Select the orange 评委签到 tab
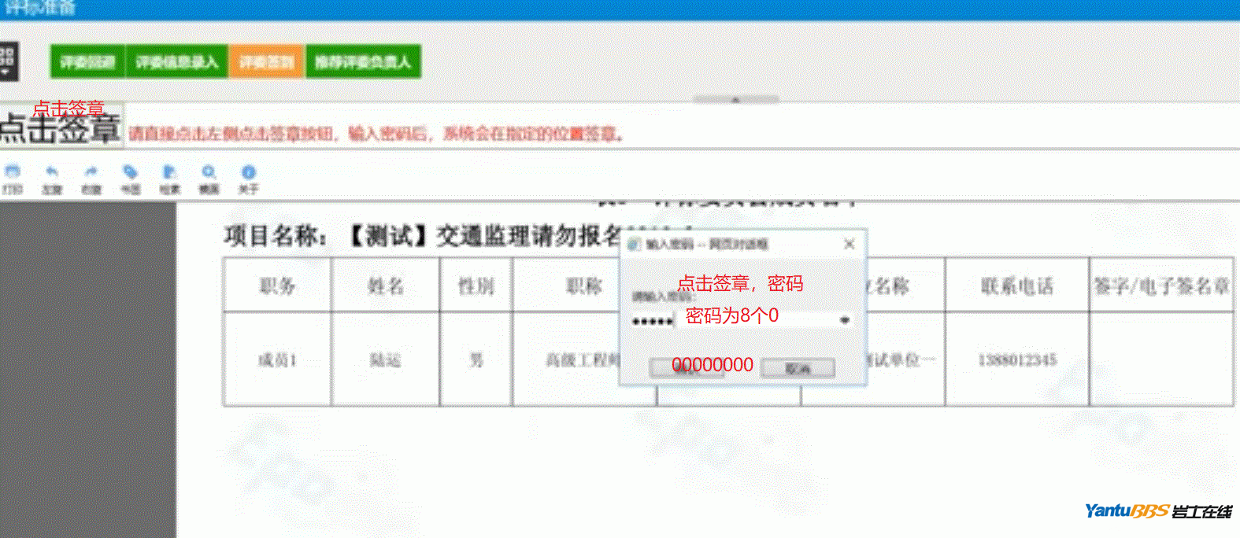 266,62
